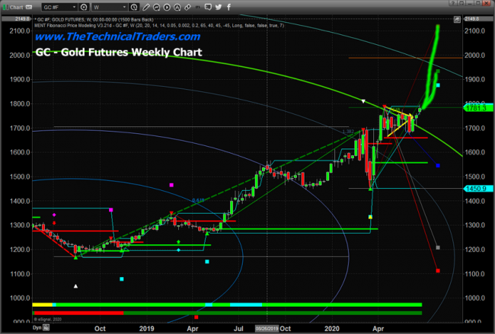
Task: Click the © eSignal, 2020 copyright text
Action: point(48,320)
